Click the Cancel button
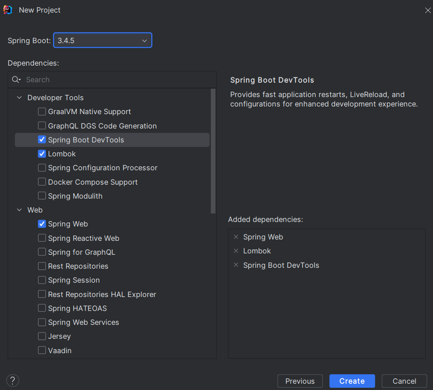This screenshot has height=390, width=433. pyautogui.click(x=404, y=381)
